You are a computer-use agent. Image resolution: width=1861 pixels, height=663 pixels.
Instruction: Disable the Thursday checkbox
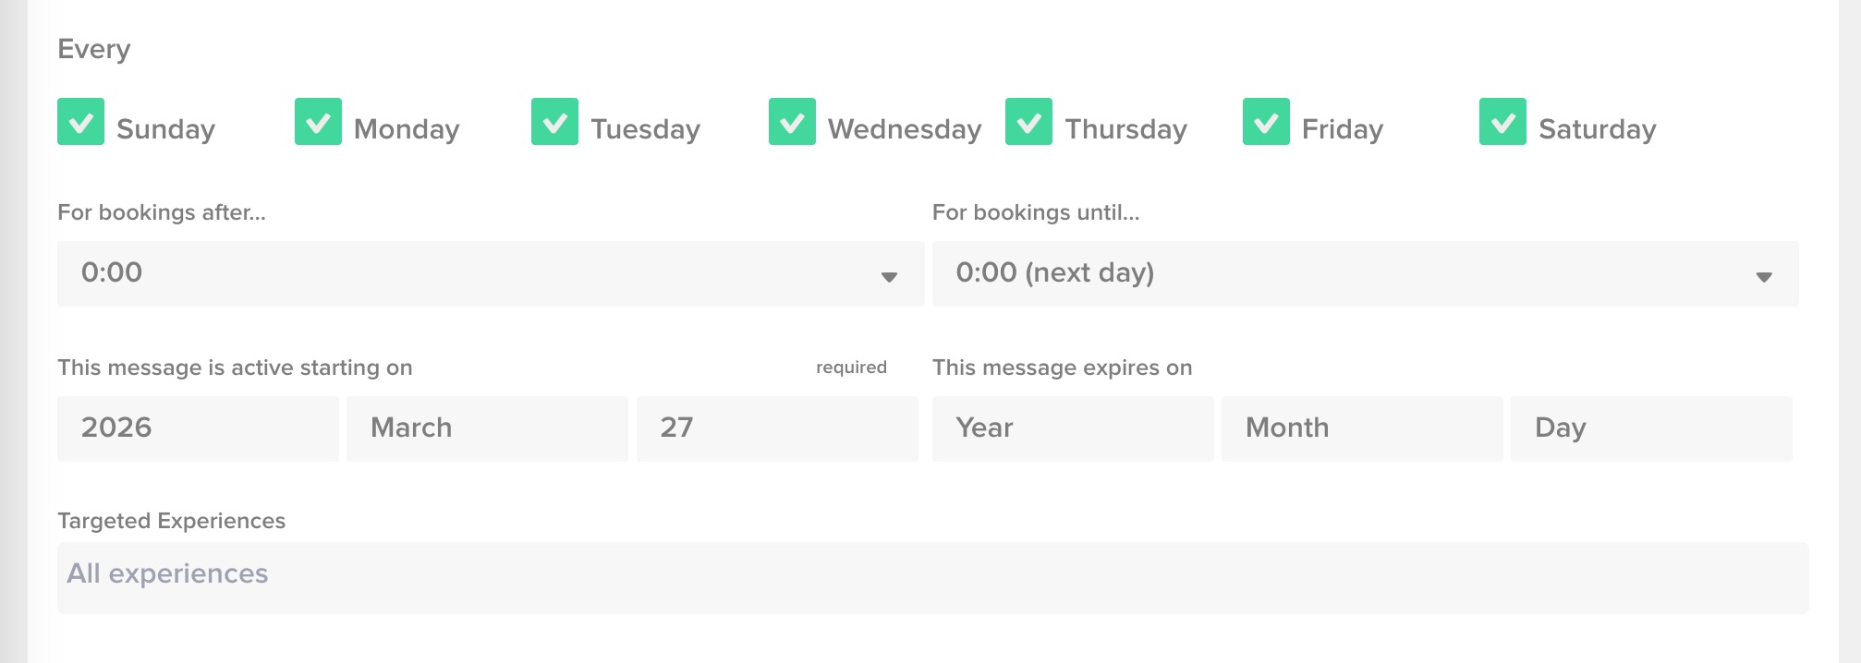(1028, 122)
